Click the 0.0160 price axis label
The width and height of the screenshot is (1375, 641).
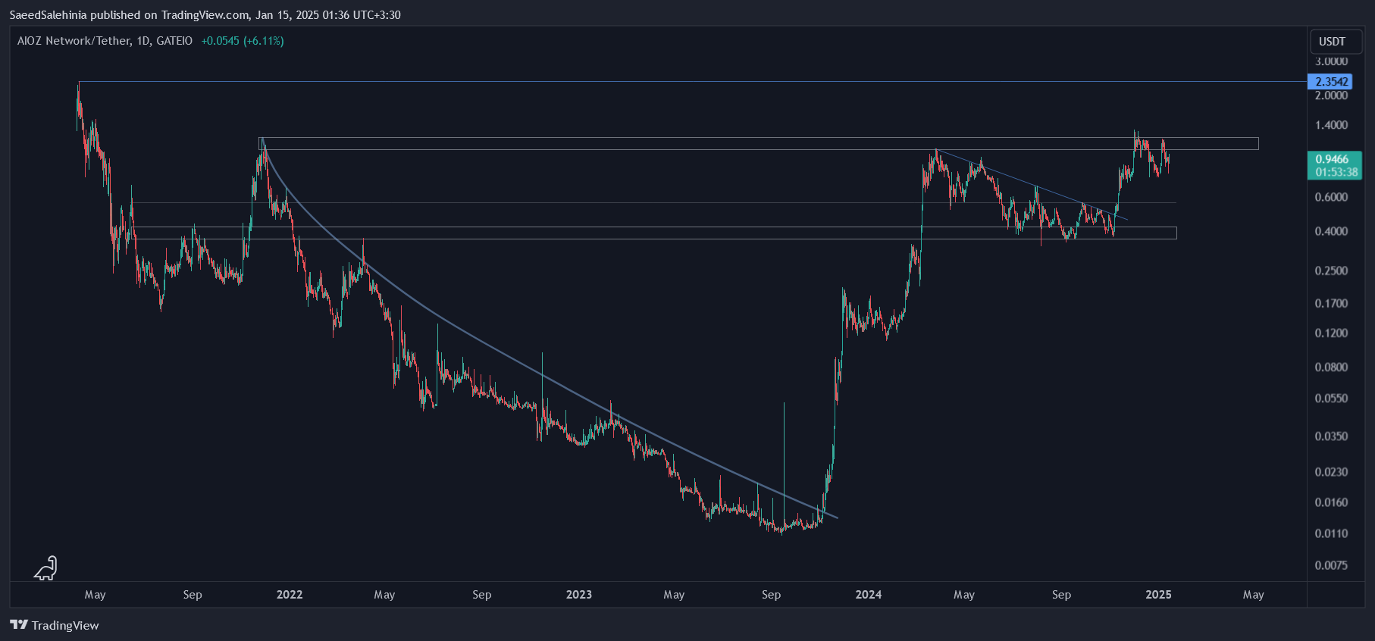1331,502
